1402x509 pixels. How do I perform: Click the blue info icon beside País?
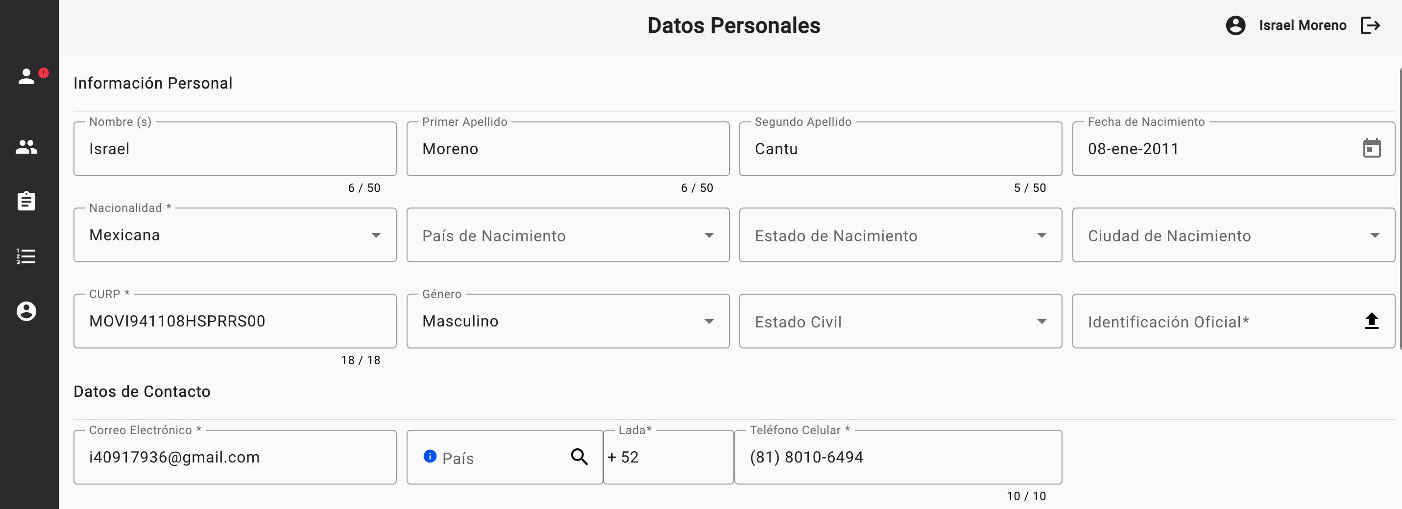(430, 456)
